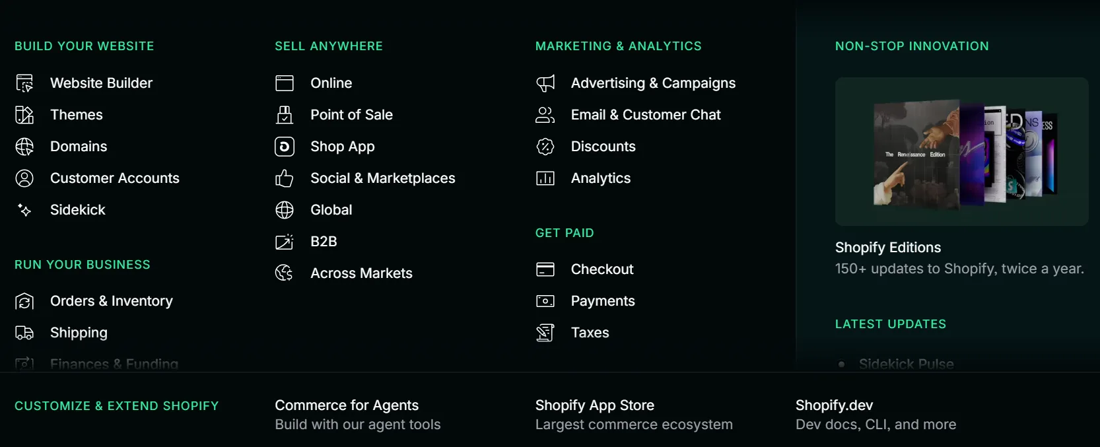The height and width of the screenshot is (447, 1100).
Task: Open the Orders & Inventory link
Action: click(111, 301)
